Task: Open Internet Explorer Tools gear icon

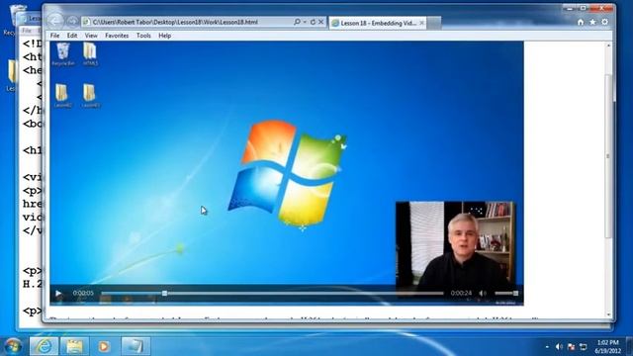Action: (604, 22)
